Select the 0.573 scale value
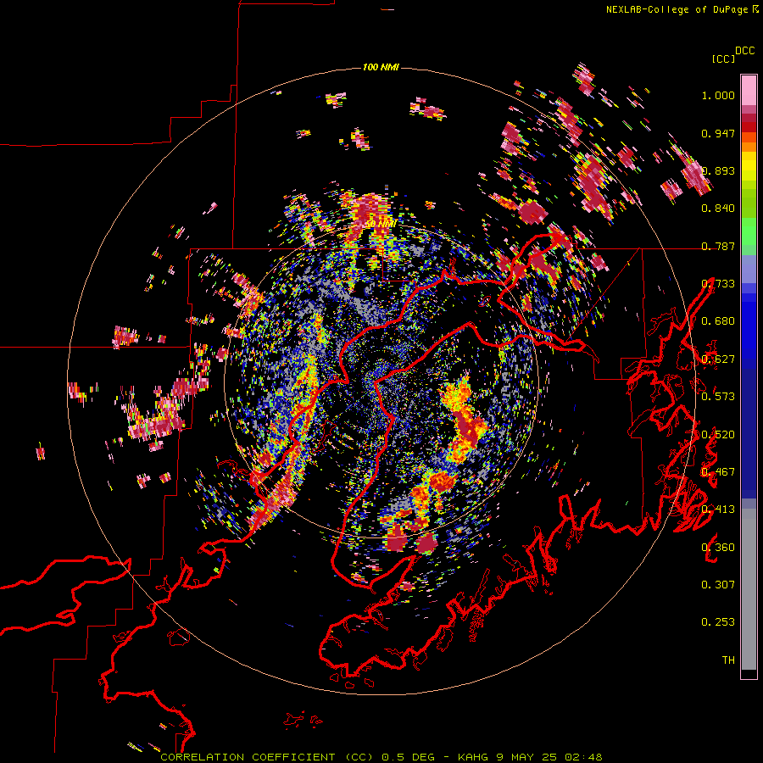 (x=718, y=397)
